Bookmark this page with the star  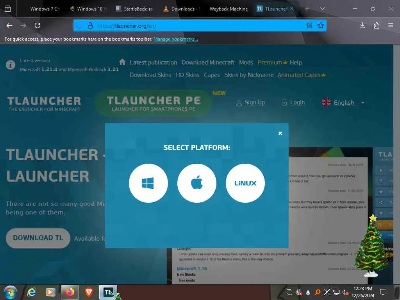321,25
